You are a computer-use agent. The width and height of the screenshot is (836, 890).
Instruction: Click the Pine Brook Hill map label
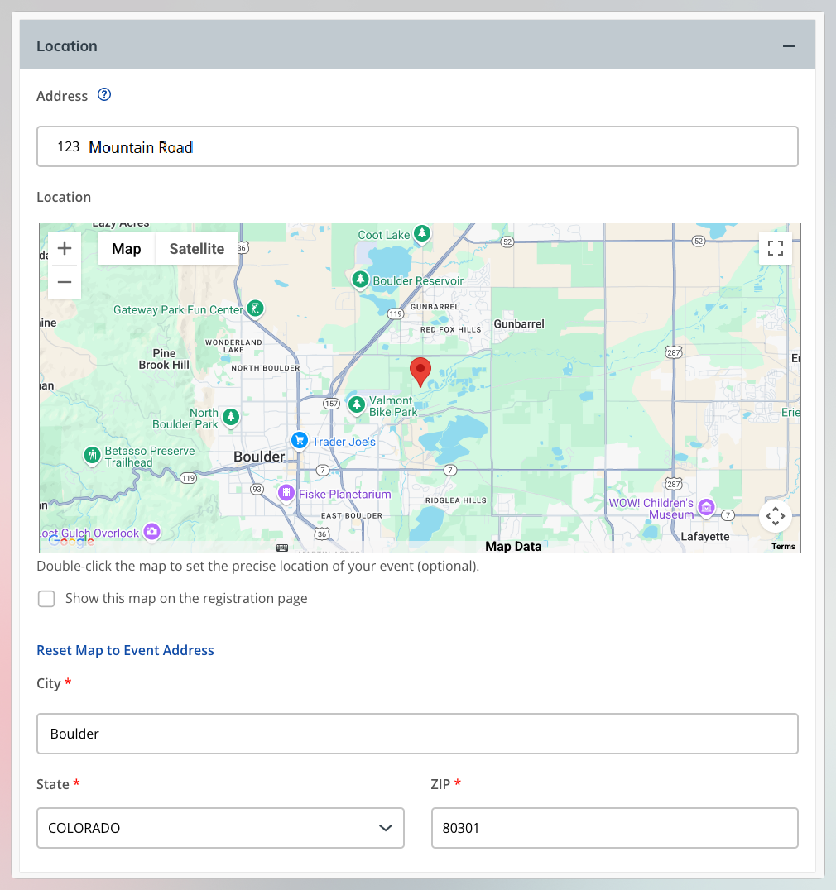click(164, 359)
